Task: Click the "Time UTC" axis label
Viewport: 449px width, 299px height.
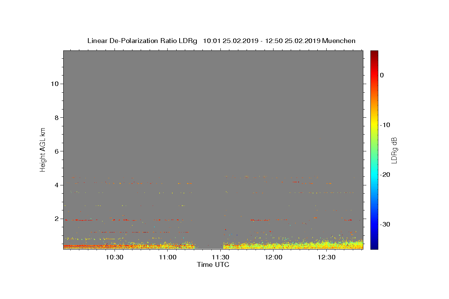Action: coord(213,265)
